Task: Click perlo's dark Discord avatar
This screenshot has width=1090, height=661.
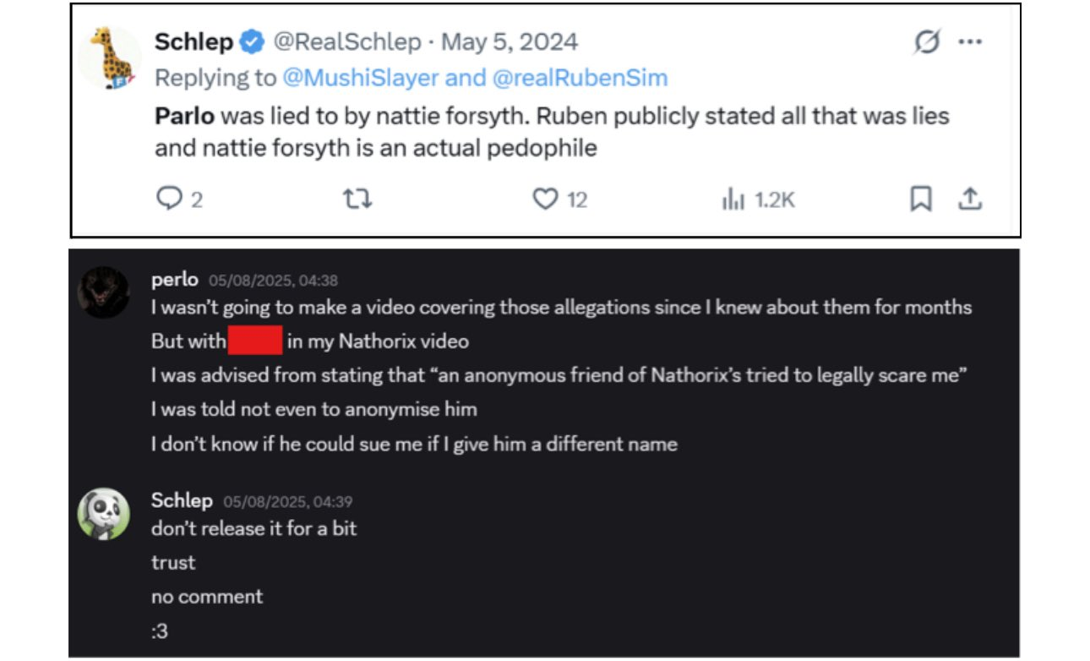Action: (x=103, y=293)
